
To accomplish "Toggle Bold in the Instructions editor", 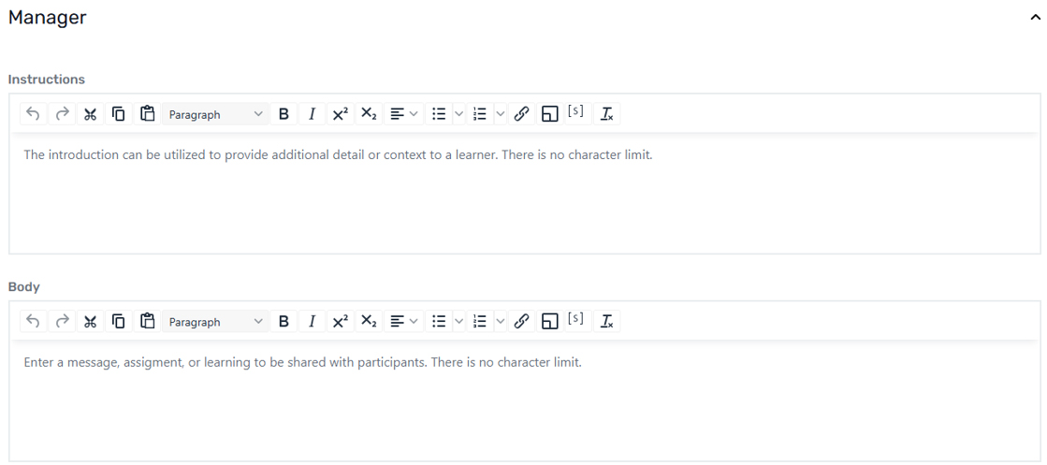I will (284, 114).
